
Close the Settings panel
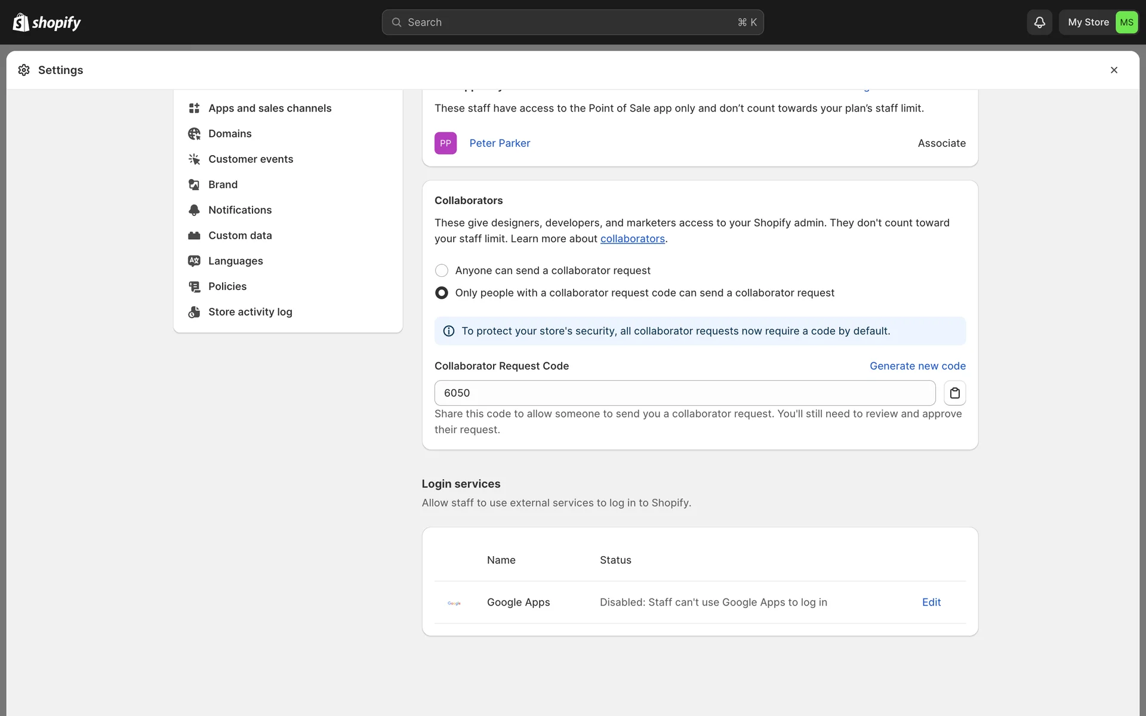tap(1113, 70)
